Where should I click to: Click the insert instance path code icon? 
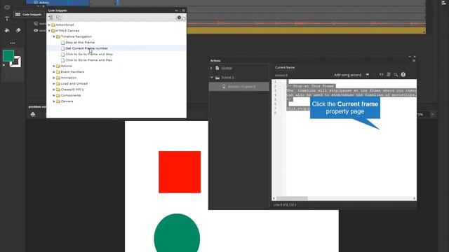(x=381, y=75)
